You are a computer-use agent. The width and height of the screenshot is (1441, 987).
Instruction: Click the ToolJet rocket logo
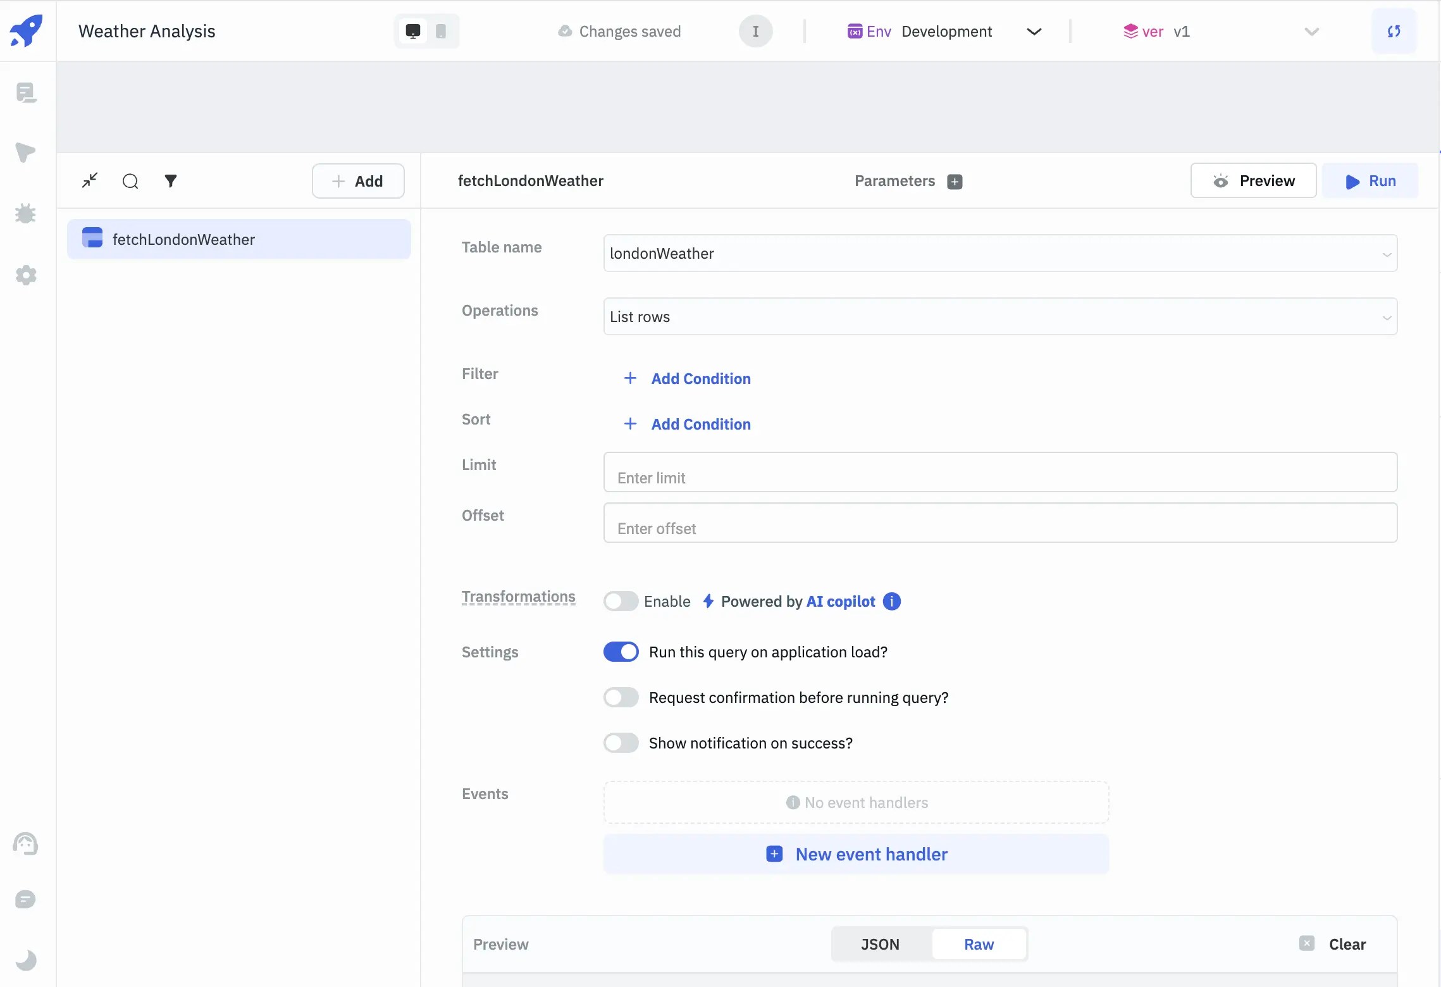coord(27,30)
